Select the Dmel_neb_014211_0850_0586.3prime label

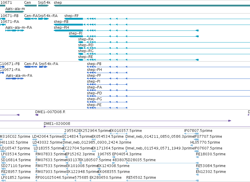160,137
